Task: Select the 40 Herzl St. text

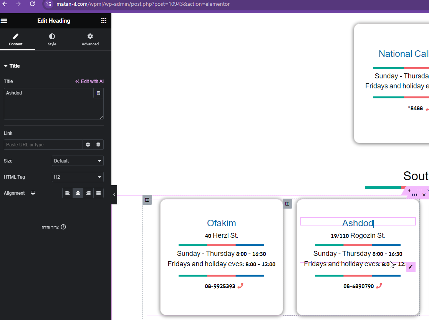Action: coord(221,235)
